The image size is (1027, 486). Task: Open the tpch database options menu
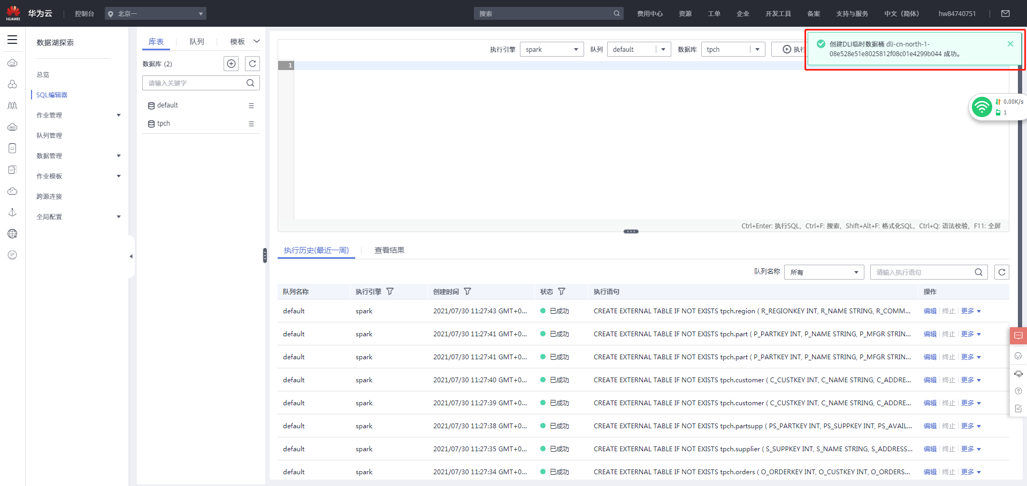[x=251, y=124]
